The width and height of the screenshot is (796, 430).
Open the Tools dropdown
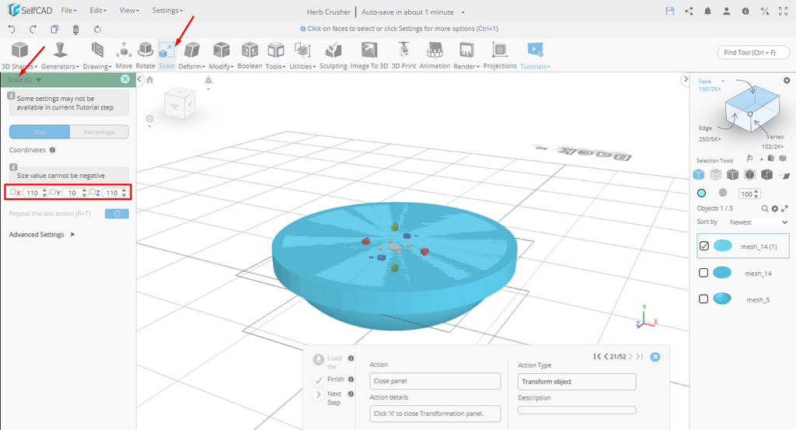click(276, 55)
